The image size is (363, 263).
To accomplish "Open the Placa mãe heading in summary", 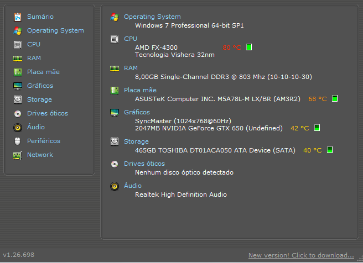I will (140, 90).
